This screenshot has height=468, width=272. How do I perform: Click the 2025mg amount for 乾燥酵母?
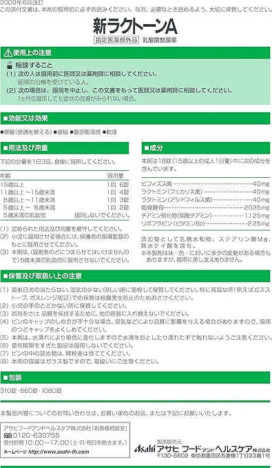click(256, 207)
